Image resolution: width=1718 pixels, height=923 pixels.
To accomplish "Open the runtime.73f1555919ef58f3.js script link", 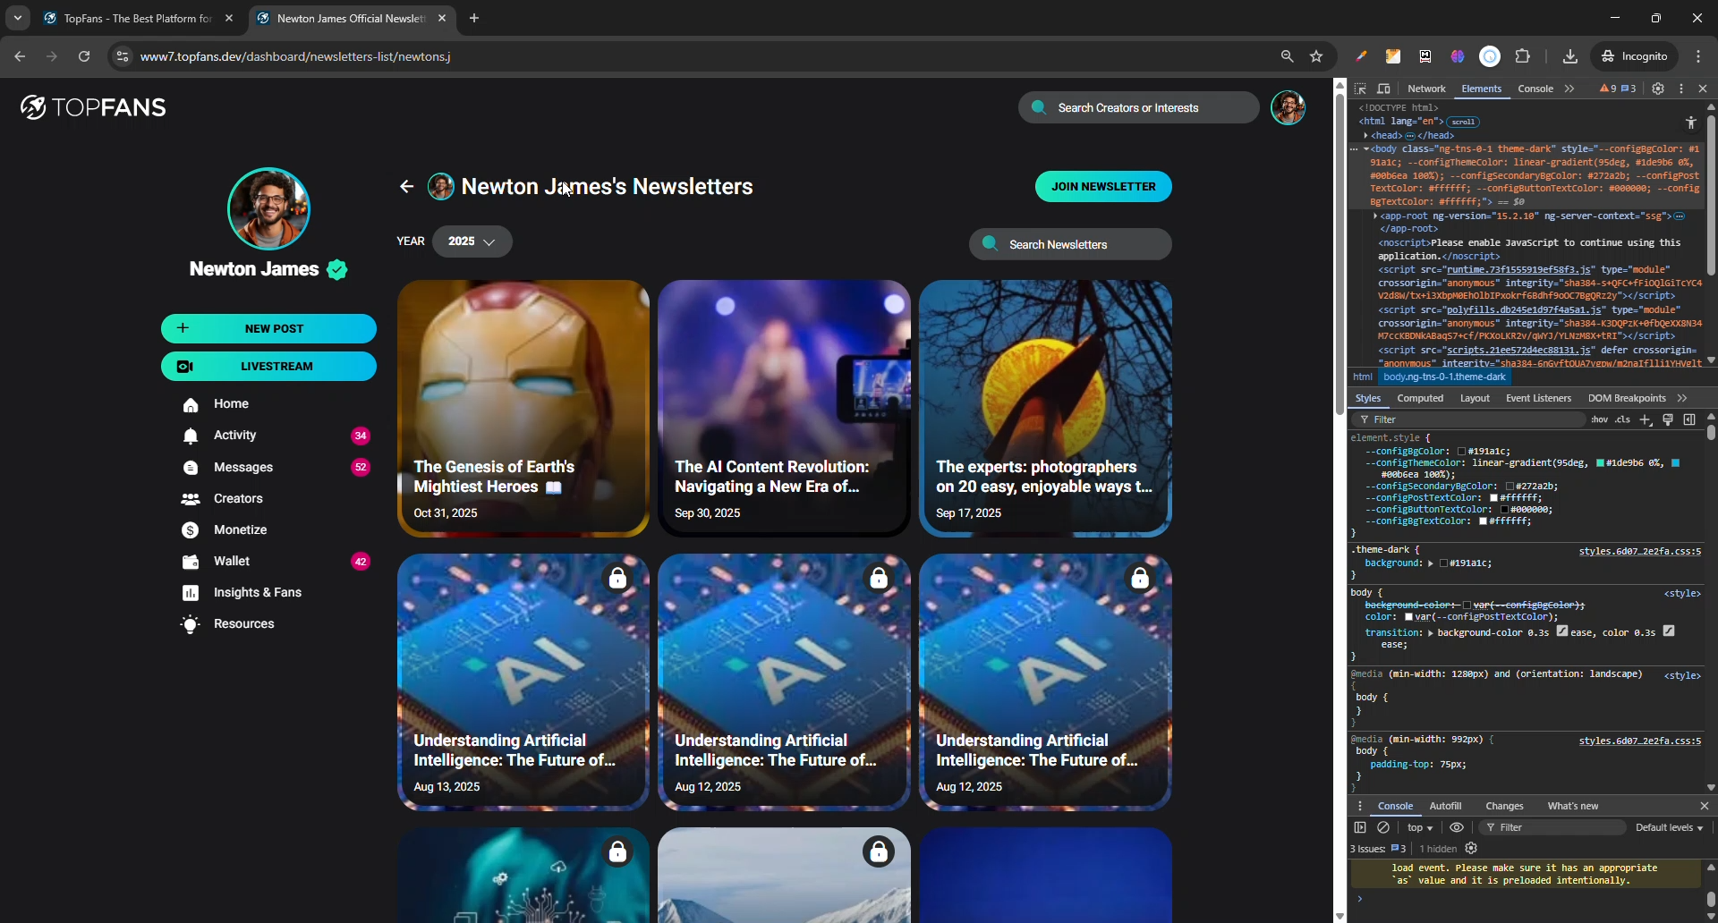I will [1518, 270].
